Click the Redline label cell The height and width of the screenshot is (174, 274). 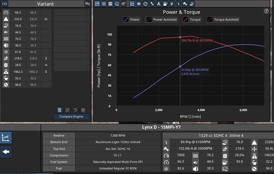(x=59, y=135)
